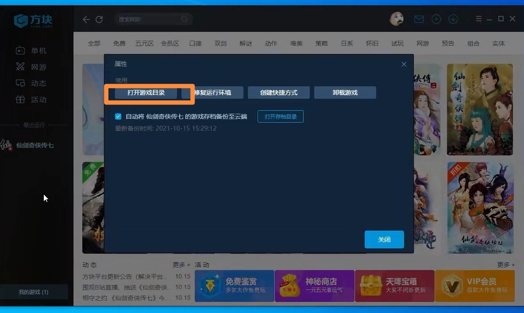This screenshot has height=313, width=524.
Task: Select the 策略 category tab
Action: tap(321, 43)
